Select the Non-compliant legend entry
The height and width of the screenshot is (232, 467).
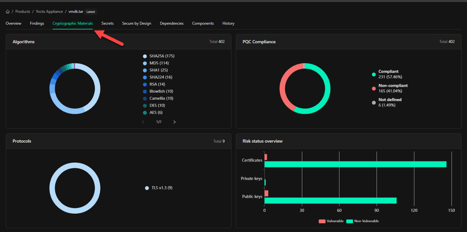390,88
